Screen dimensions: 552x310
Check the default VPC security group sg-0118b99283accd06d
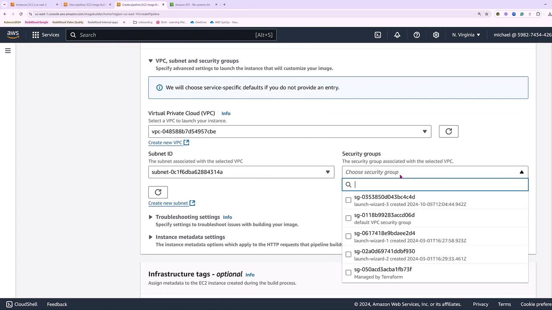click(x=348, y=218)
